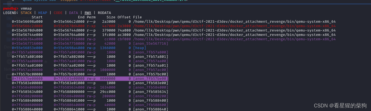Click highlighted start address 0x7fb57be00000

[27, 79]
